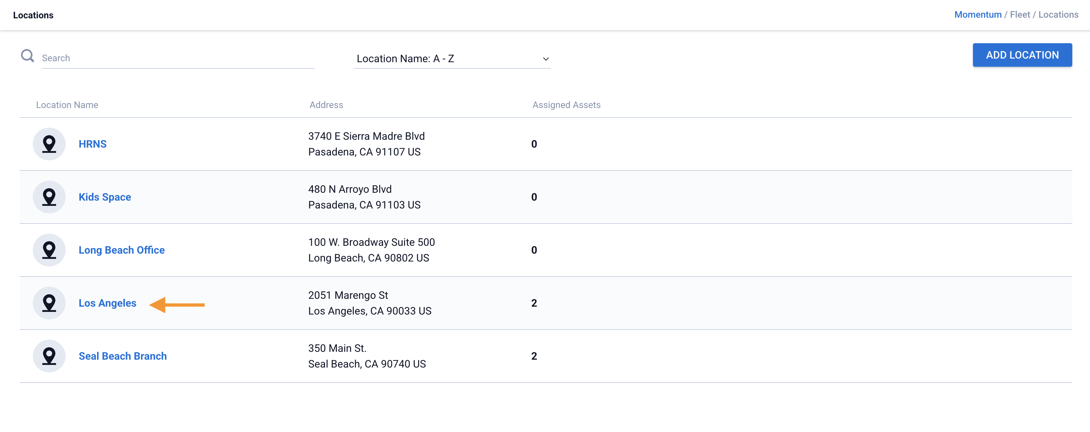Open the HRNS location link
The image size is (1090, 432).
(x=93, y=144)
